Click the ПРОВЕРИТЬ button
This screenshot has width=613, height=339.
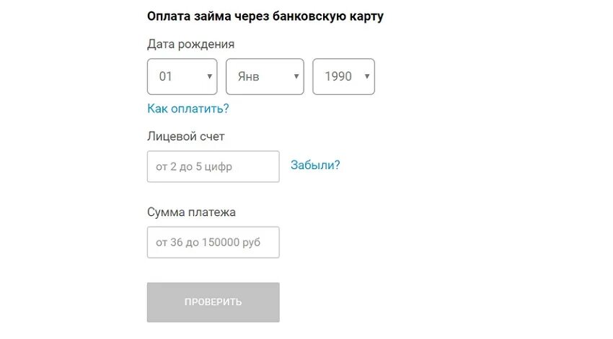(213, 302)
